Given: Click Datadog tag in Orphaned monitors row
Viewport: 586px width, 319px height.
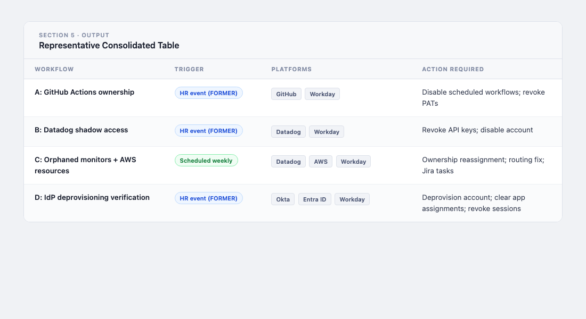Looking at the screenshot, I should [x=289, y=162].
